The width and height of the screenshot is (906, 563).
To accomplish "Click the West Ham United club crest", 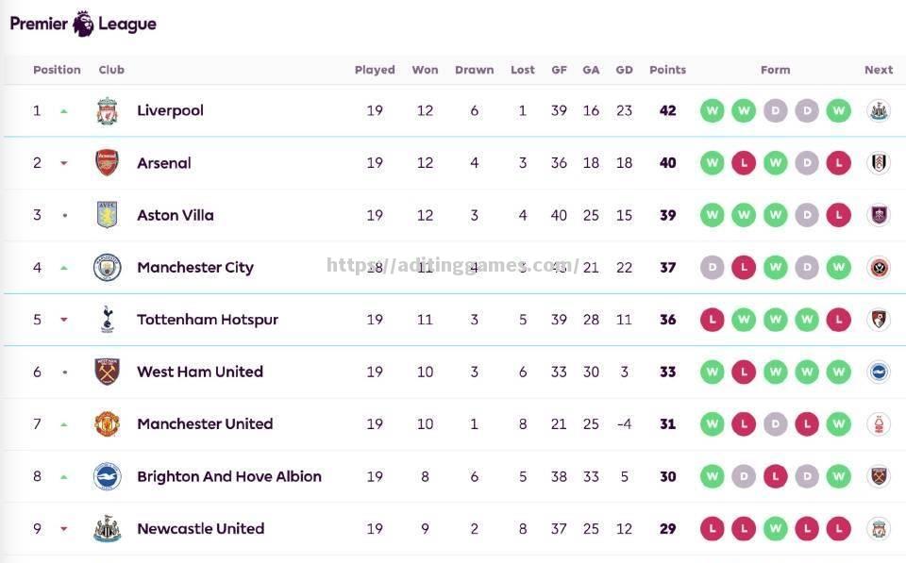I will coord(107,372).
